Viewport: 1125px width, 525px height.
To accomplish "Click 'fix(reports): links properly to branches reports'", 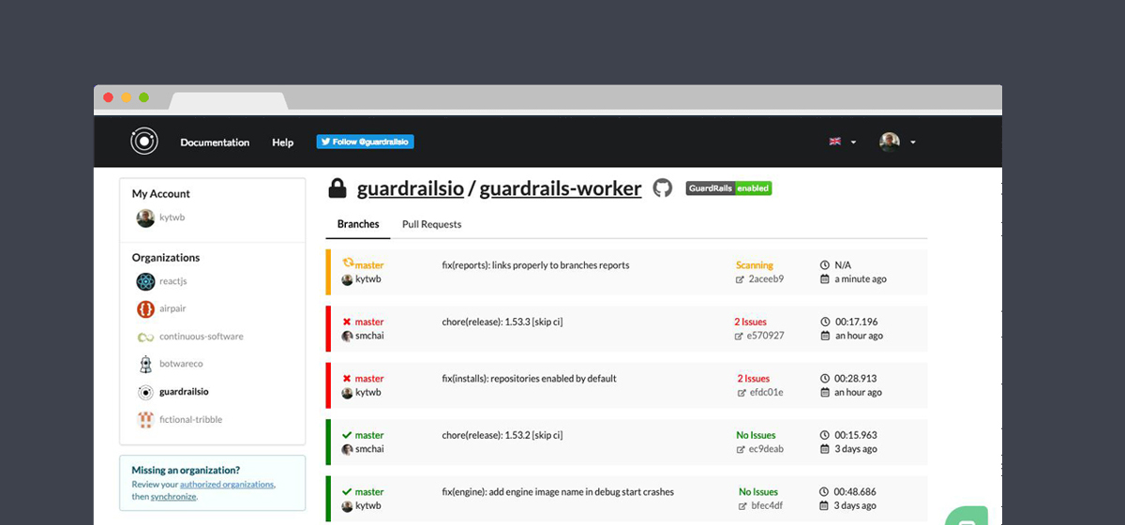I will 535,265.
